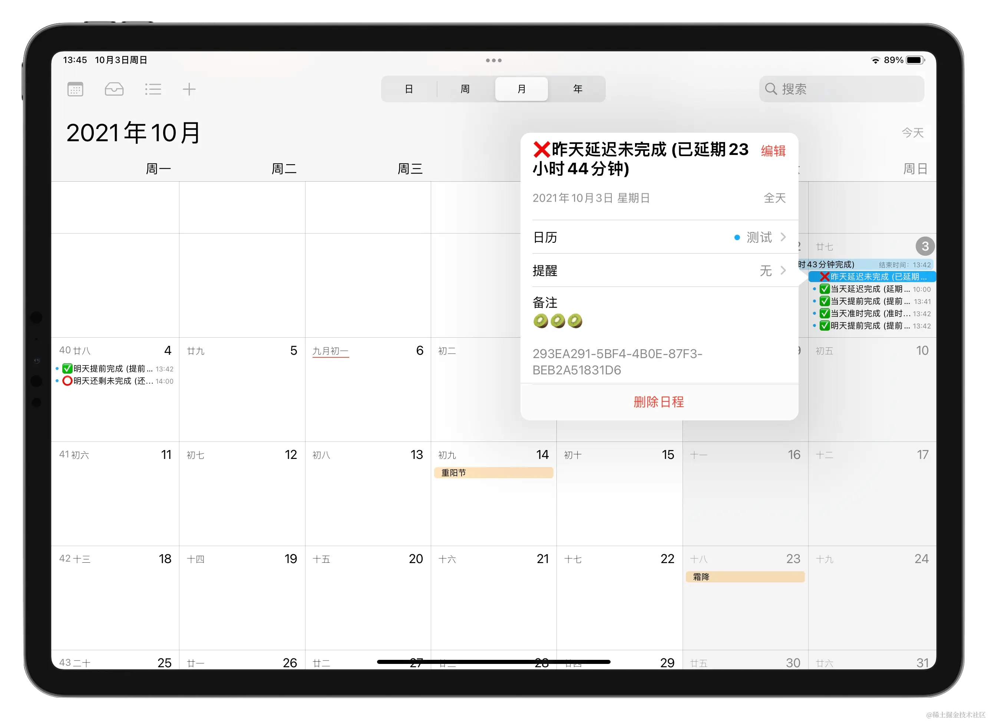Add a new event with plus icon
The height and width of the screenshot is (721, 988).
[x=189, y=89]
